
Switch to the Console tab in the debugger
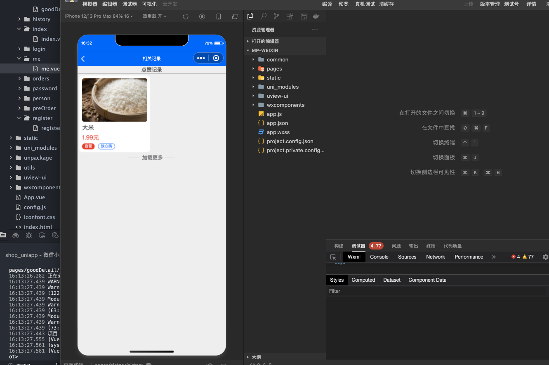point(379,257)
